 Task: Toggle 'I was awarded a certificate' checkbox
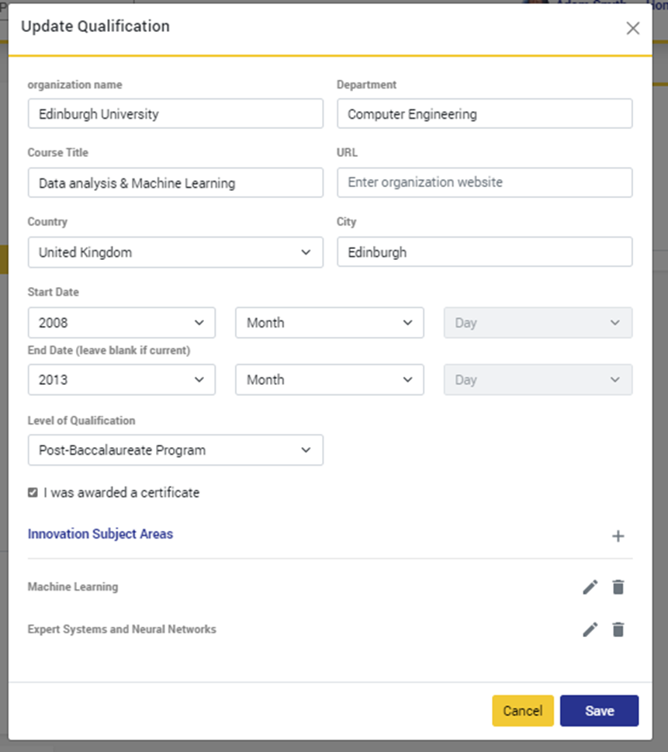(x=33, y=493)
